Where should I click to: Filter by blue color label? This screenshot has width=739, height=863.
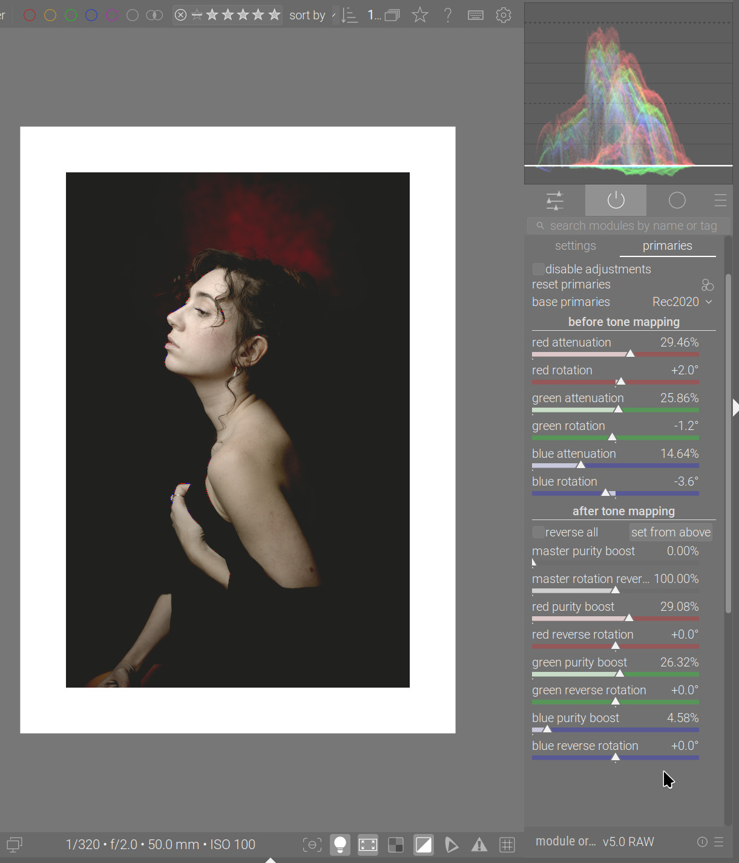point(91,15)
